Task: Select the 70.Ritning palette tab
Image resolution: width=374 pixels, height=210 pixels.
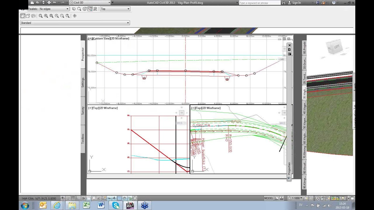Action: coord(304,152)
